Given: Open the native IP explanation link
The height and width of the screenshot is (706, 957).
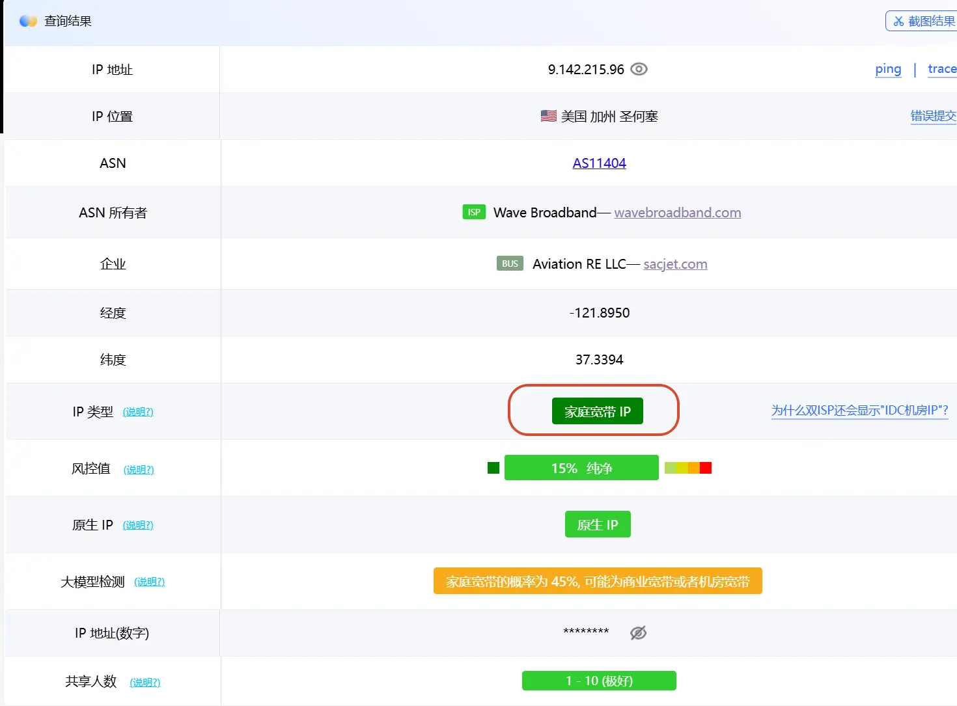Looking at the screenshot, I should (x=138, y=525).
